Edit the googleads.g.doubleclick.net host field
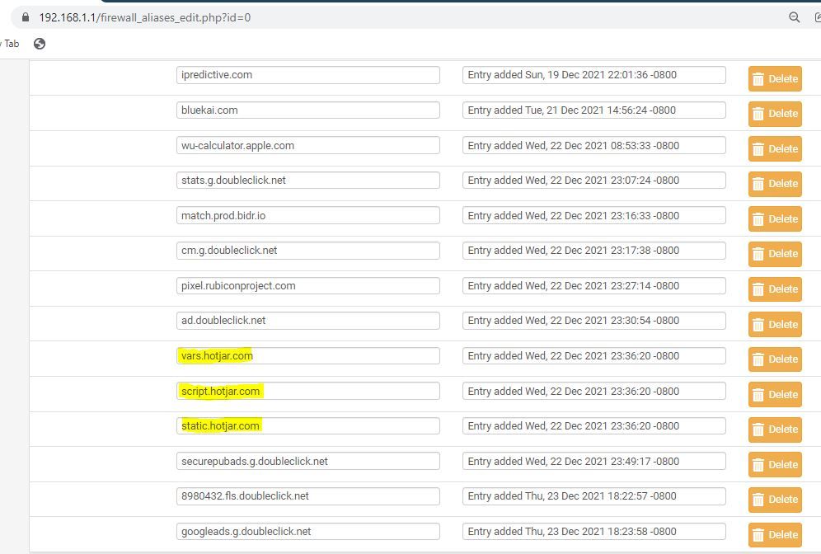 coord(308,532)
